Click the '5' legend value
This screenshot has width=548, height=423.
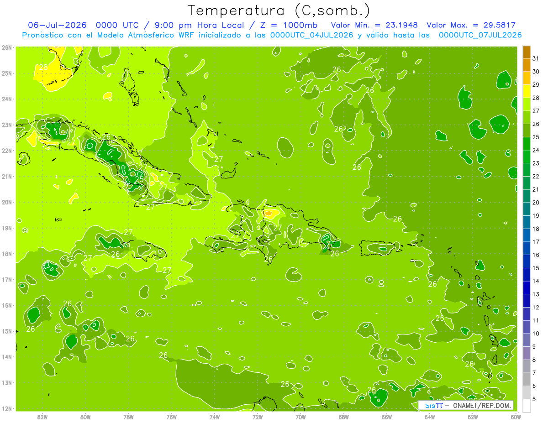pos(534,399)
